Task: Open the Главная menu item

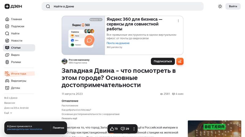Action: [16, 19]
